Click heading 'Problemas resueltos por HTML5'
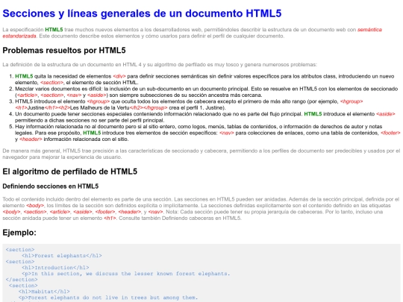 [x=64, y=51]
